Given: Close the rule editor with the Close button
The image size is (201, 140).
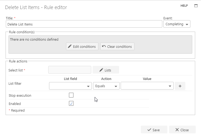Looking at the screenshot, I should pyautogui.click(x=182, y=130).
